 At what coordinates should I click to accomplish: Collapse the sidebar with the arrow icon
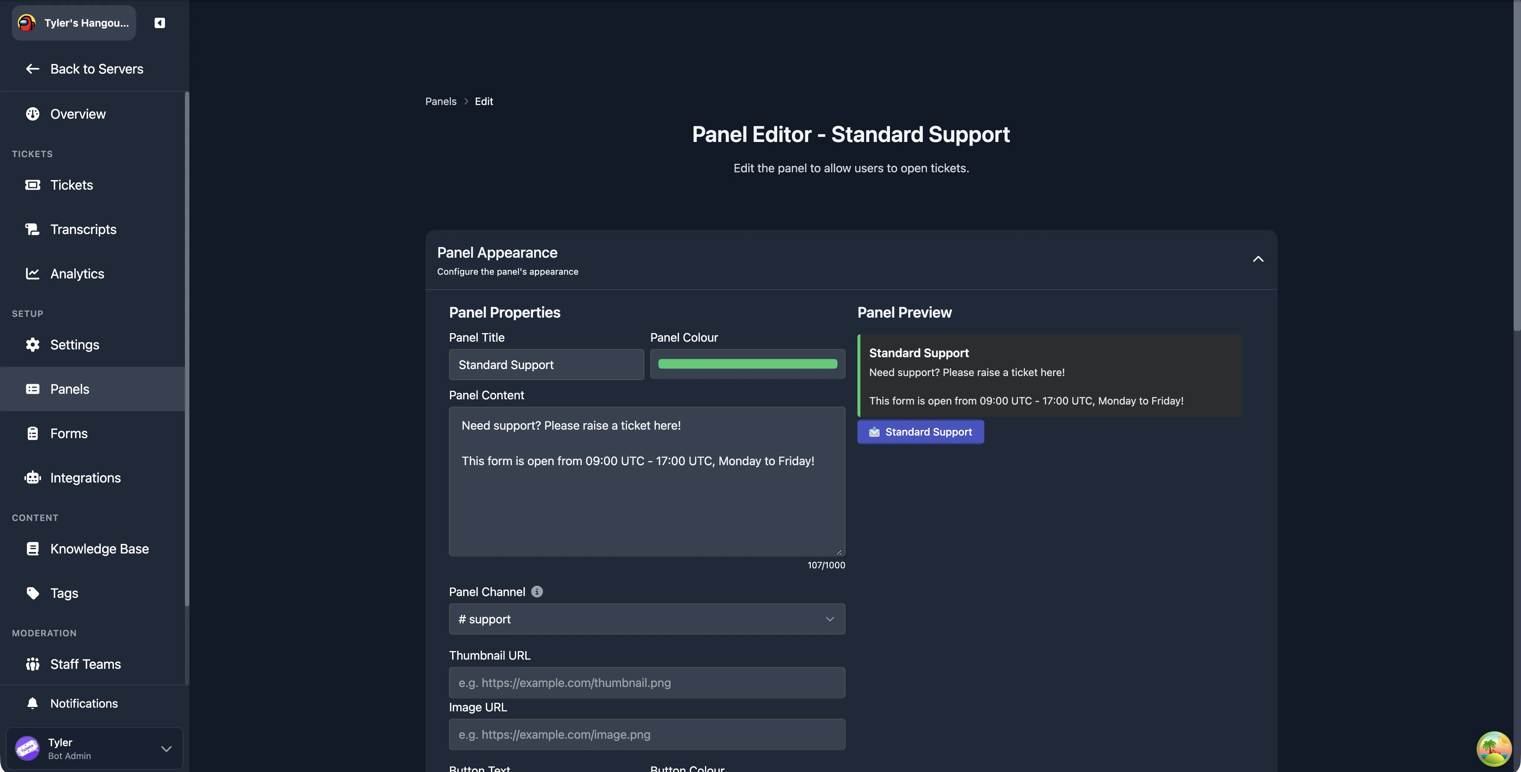(x=159, y=23)
